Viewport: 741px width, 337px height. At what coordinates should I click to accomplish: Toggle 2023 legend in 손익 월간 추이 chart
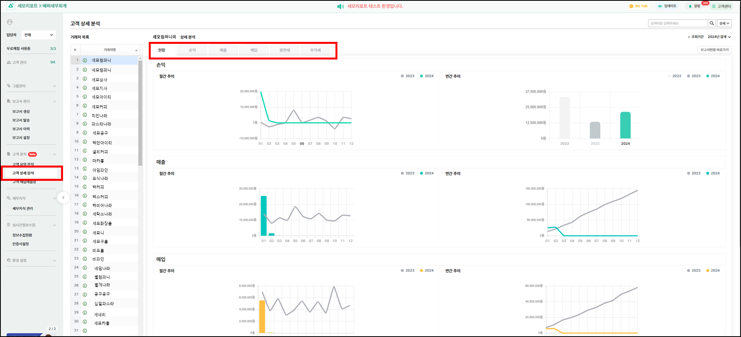407,76
